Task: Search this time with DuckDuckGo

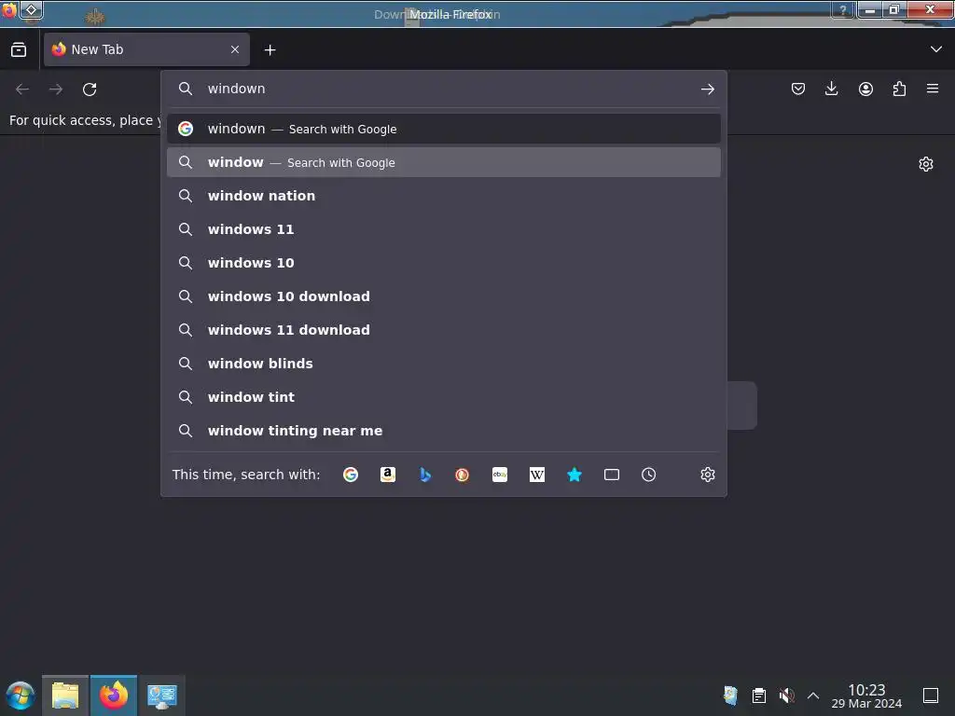Action: [x=463, y=475]
